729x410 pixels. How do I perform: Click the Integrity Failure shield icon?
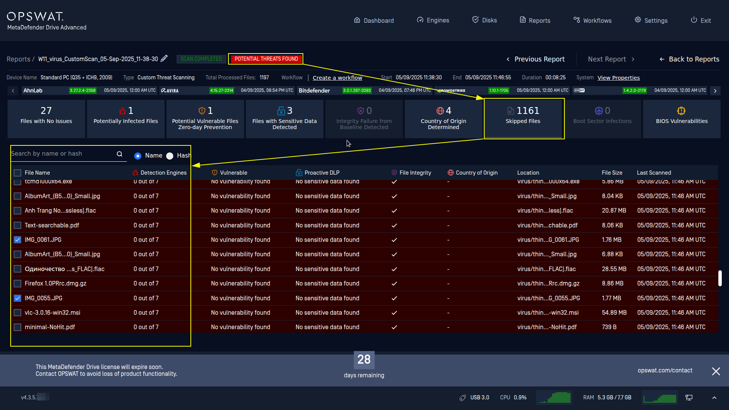[x=361, y=111]
